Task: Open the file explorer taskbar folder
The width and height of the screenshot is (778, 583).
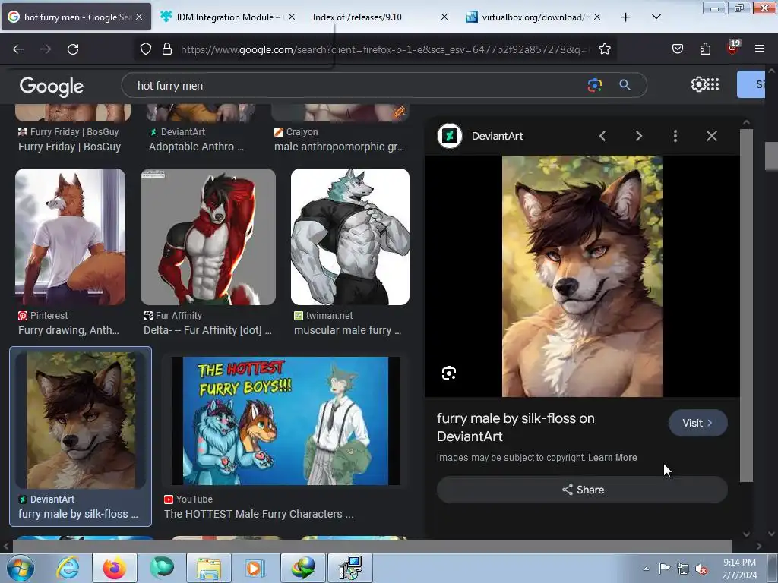Action: coord(208,568)
